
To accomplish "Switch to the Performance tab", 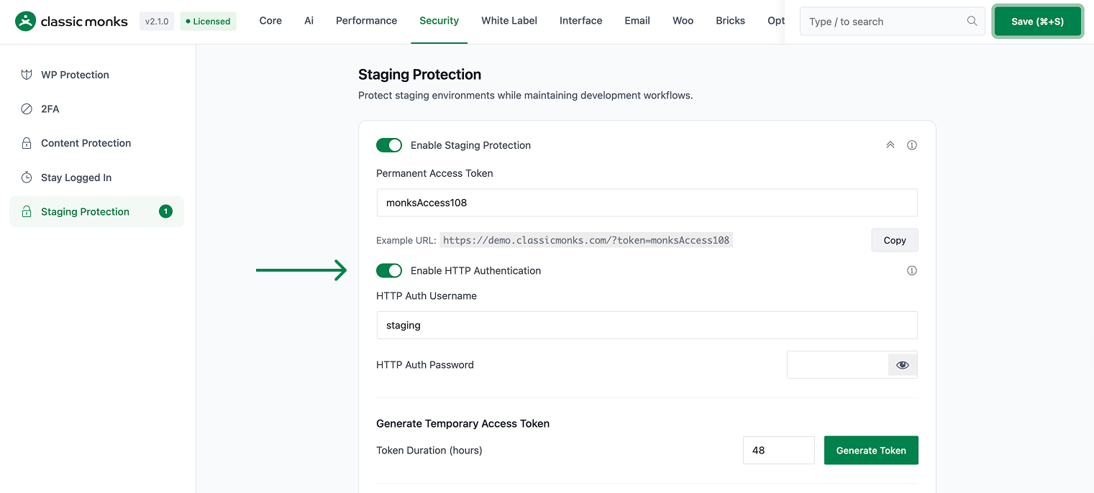I will point(366,21).
